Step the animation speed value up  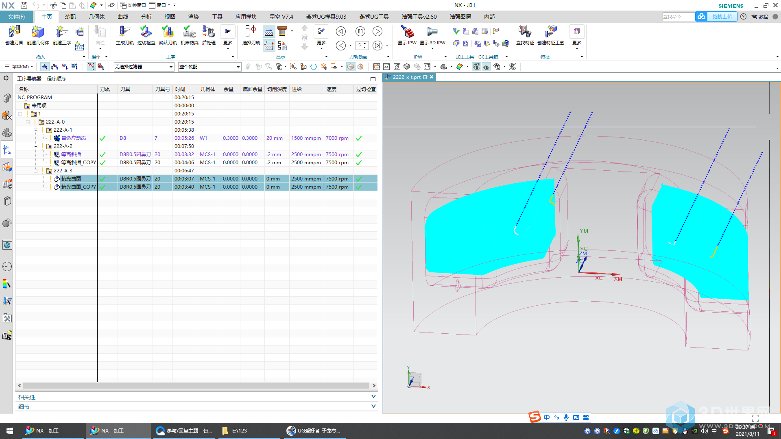(x=365, y=43)
